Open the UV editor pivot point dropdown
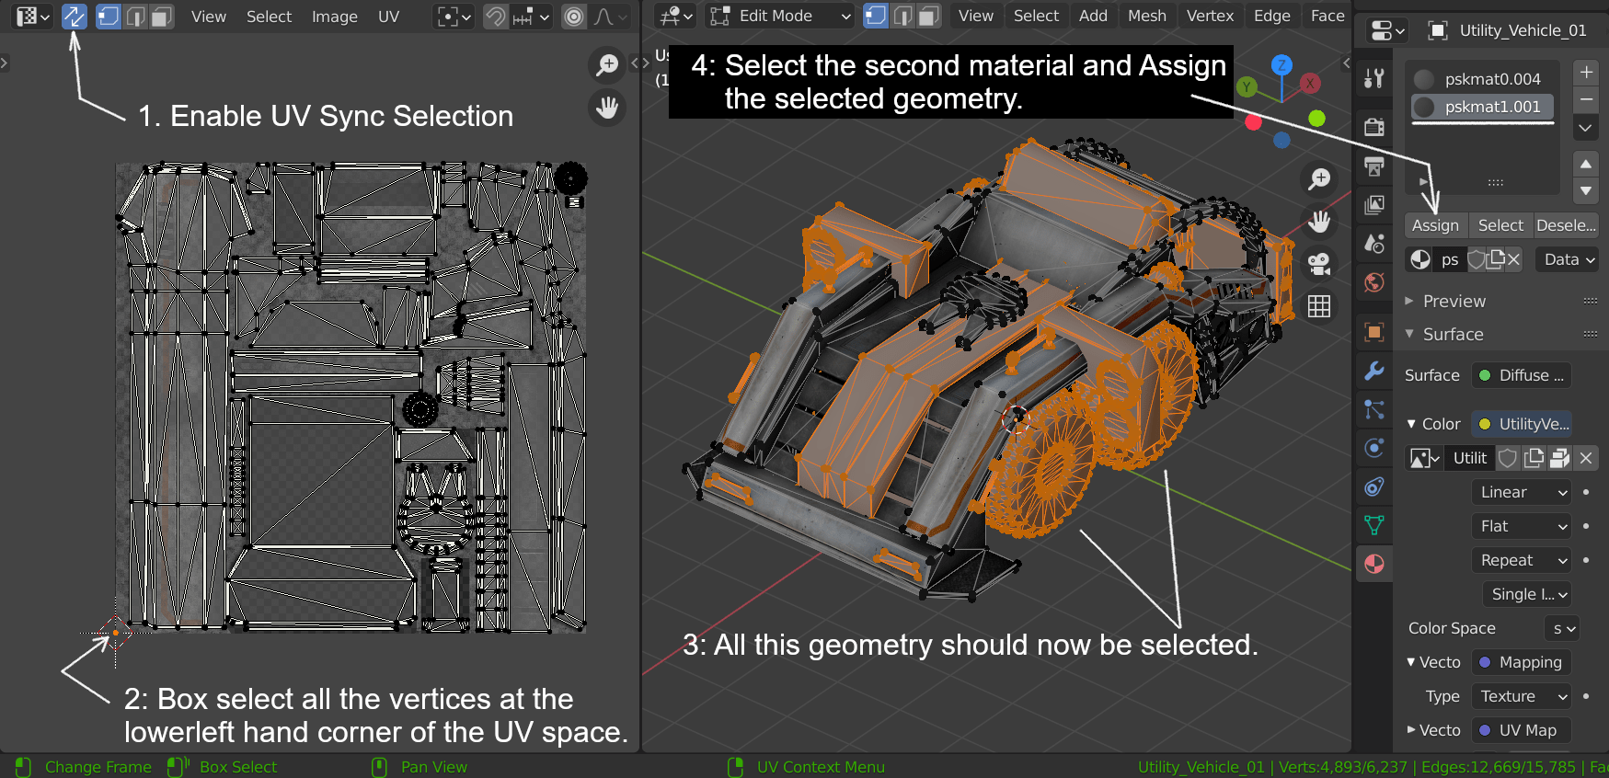 tap(454, 17)
